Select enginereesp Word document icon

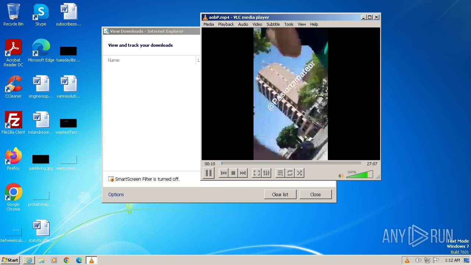pos(41,87)
